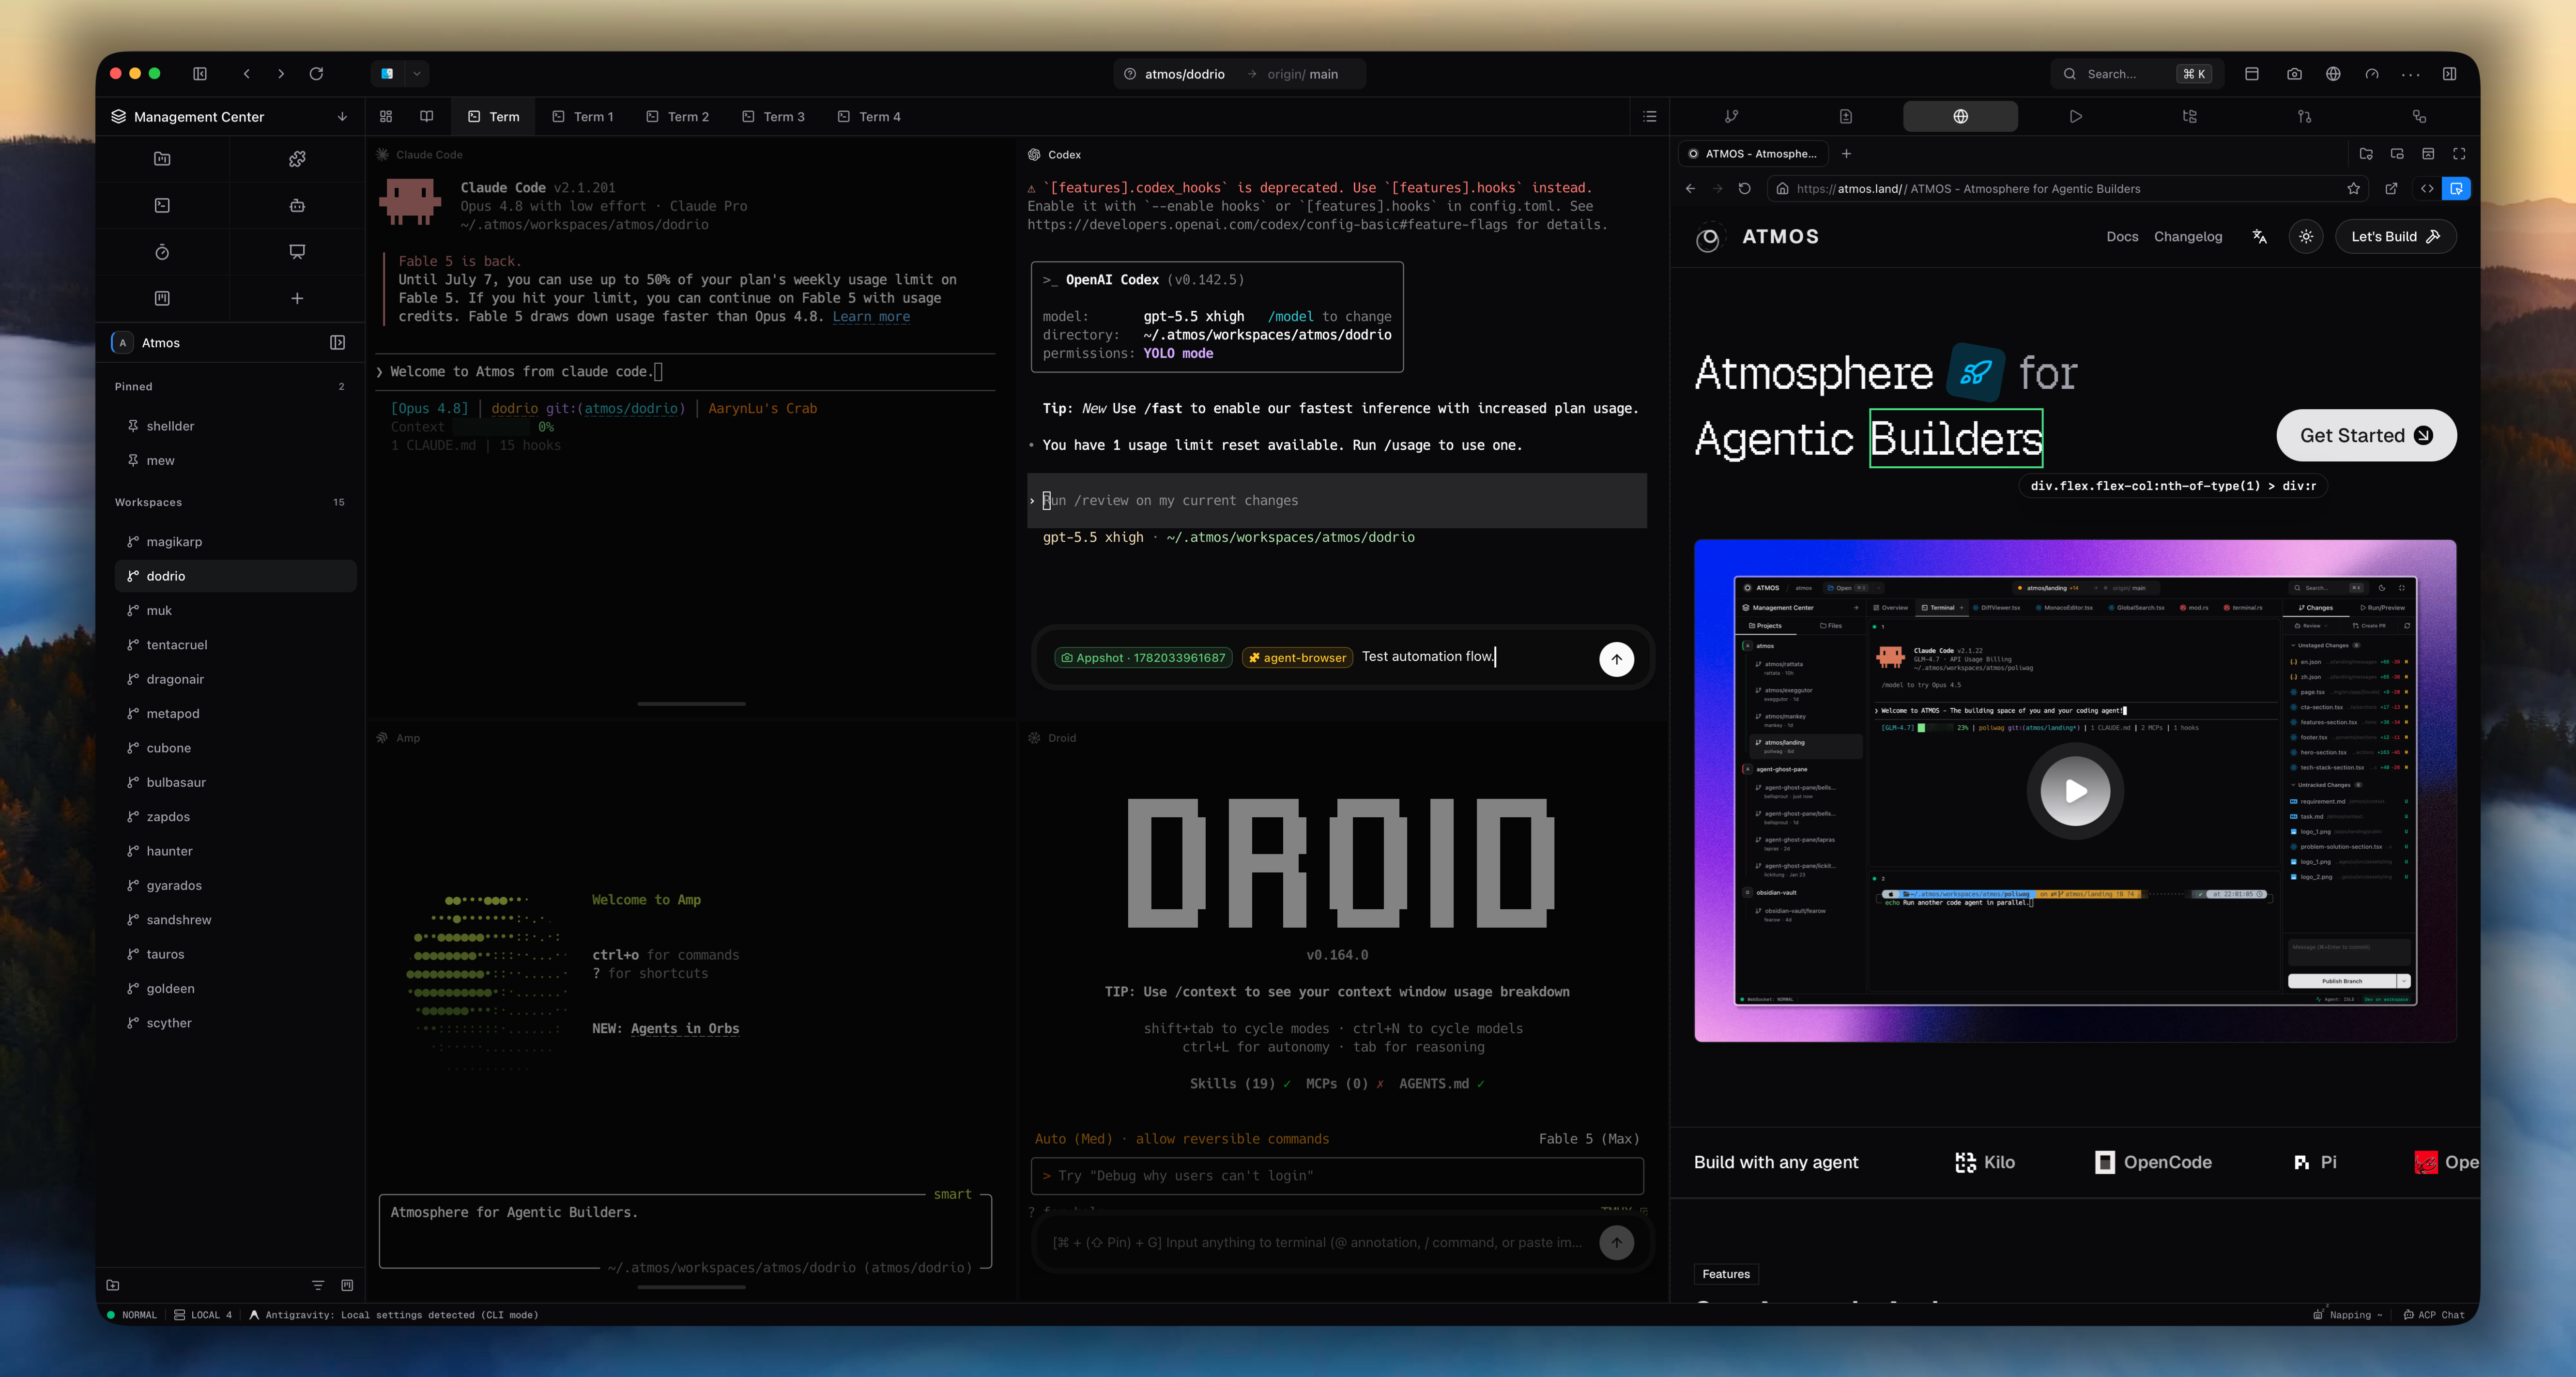The width and height of the screenshot is (2576, 1377).
Task: Play the ATMOS demo video
Action: tap(2075, 792)
